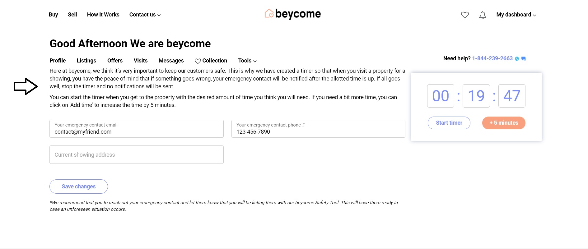
Task: Open the Listings section
Action: pos(86,61)
